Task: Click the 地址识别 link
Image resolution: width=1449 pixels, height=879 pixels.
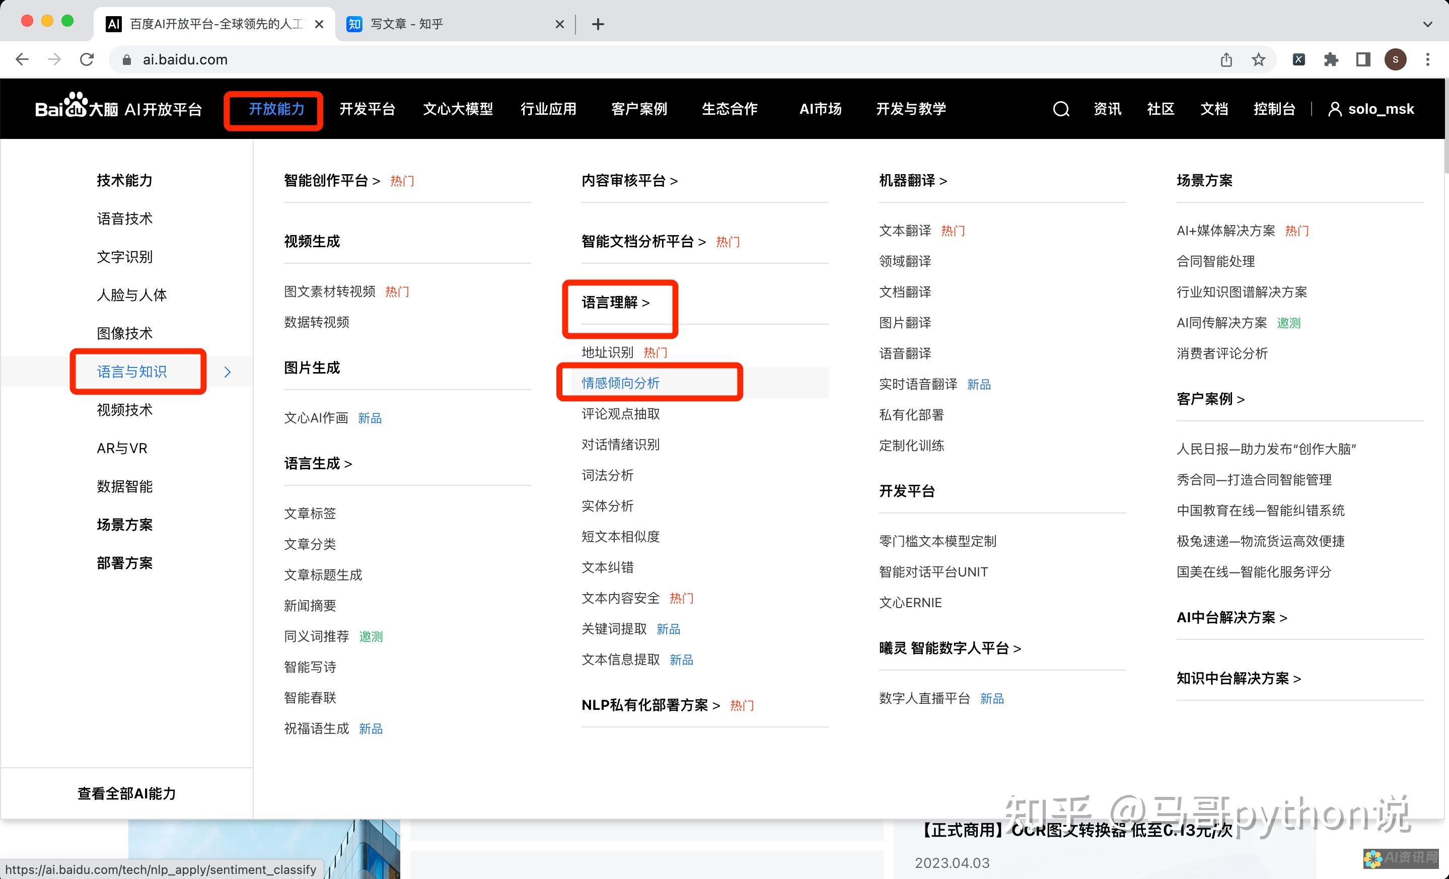Action: click(608, 352)
